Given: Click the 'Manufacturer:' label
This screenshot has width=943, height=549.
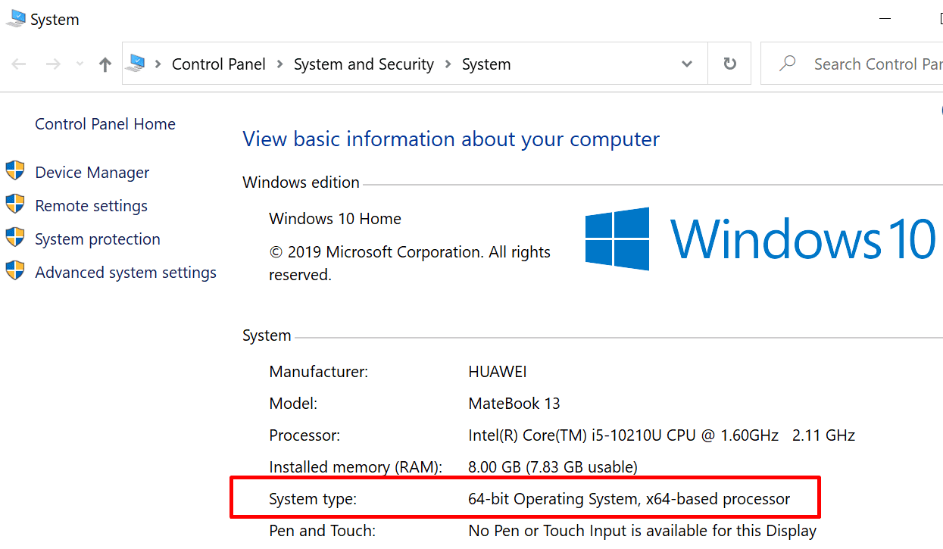Looking at the screenshot, I should coord(319,372).
